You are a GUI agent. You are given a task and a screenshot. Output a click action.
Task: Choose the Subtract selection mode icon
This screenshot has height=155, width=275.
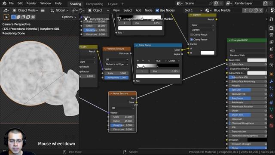click(23, 17)
